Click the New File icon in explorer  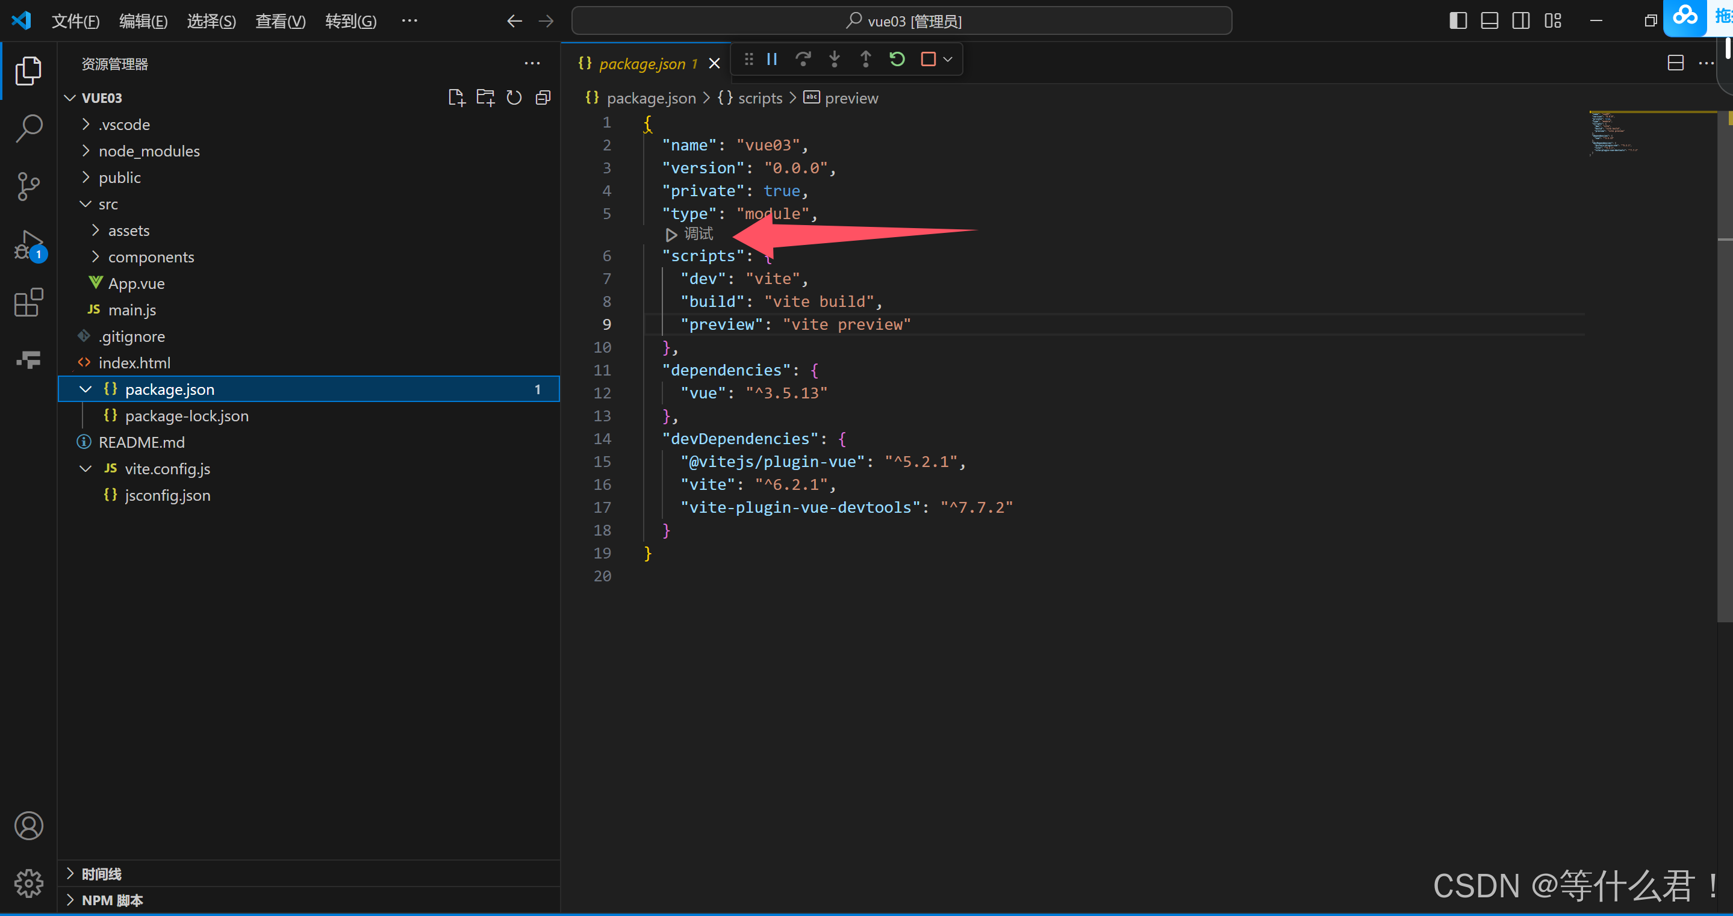456,98
